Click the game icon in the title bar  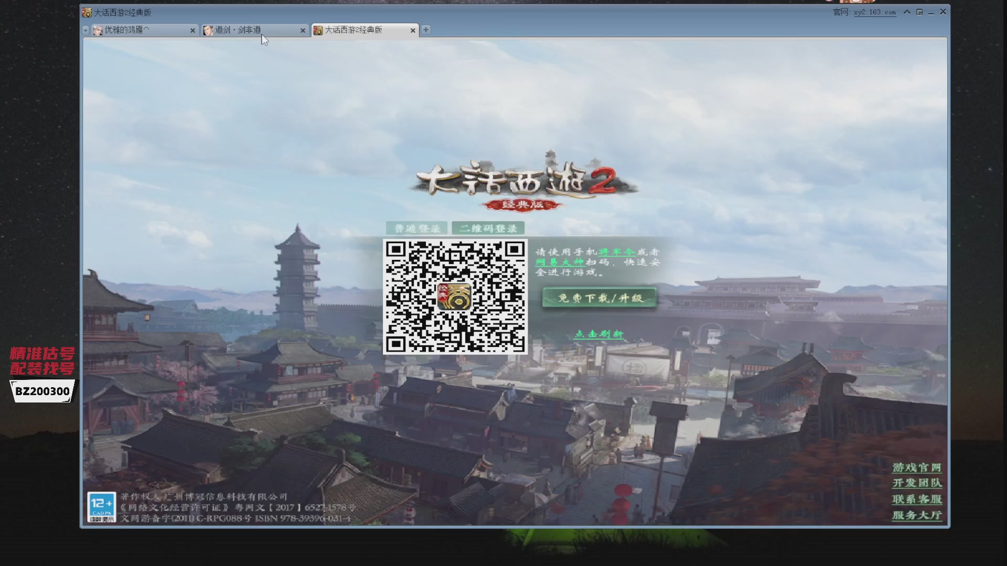coord(87,12)
